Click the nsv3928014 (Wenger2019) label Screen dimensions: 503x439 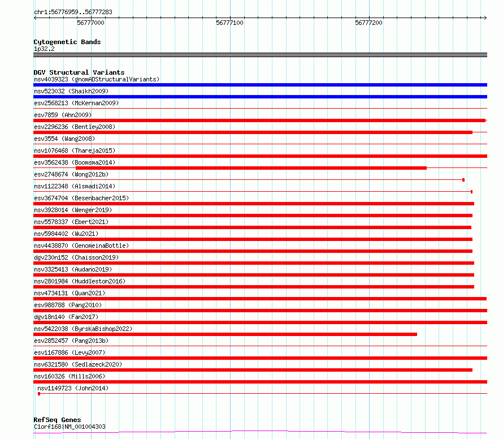[x=73, y=210]
